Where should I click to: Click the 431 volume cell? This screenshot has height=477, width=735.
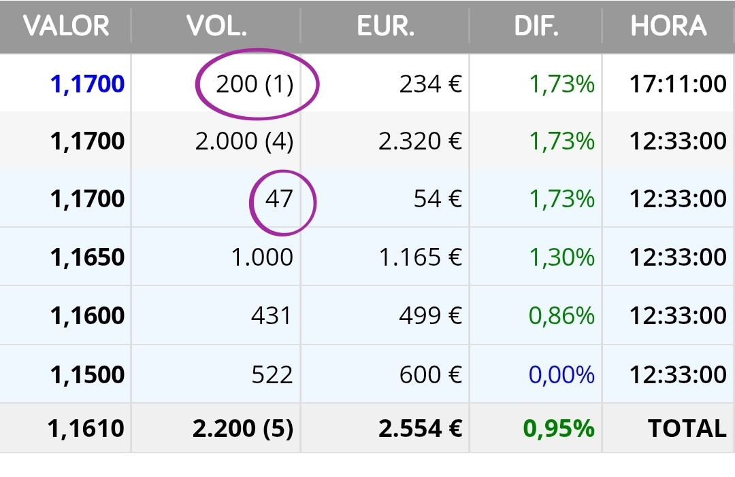[x=271, y=316]
